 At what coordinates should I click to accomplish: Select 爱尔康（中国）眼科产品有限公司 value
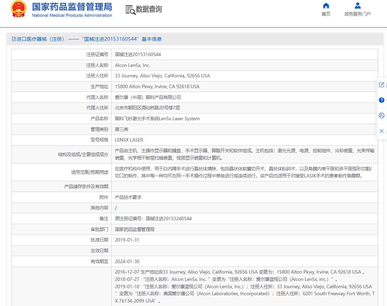[x=148, y=97]
